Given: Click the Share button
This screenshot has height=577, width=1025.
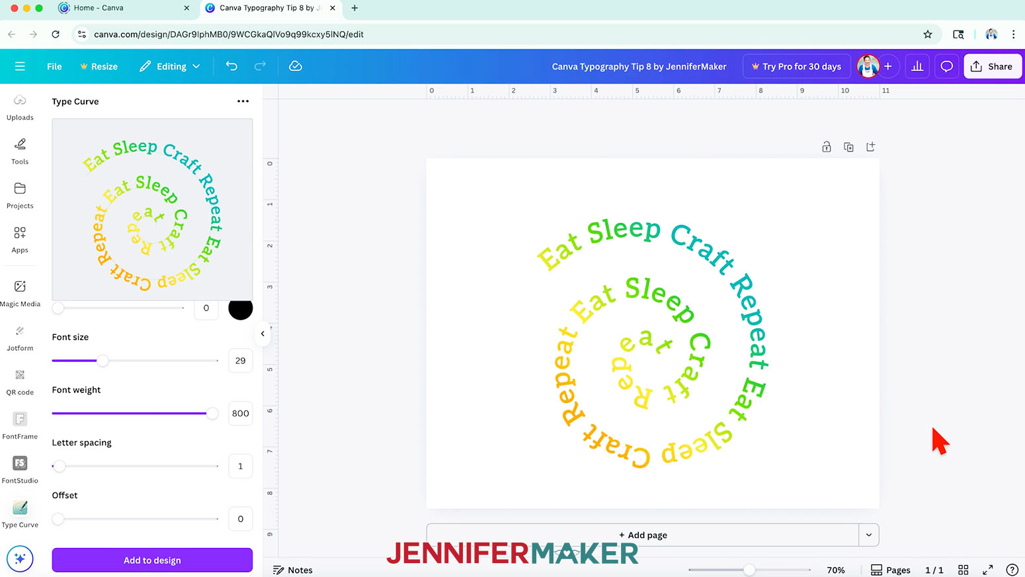Looking at the screenshot, I should 993,66.
